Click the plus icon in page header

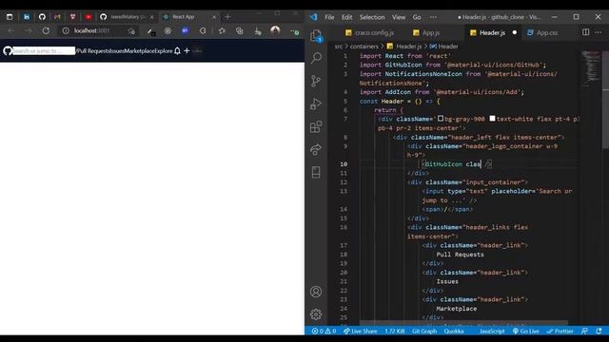pos(187,50)
